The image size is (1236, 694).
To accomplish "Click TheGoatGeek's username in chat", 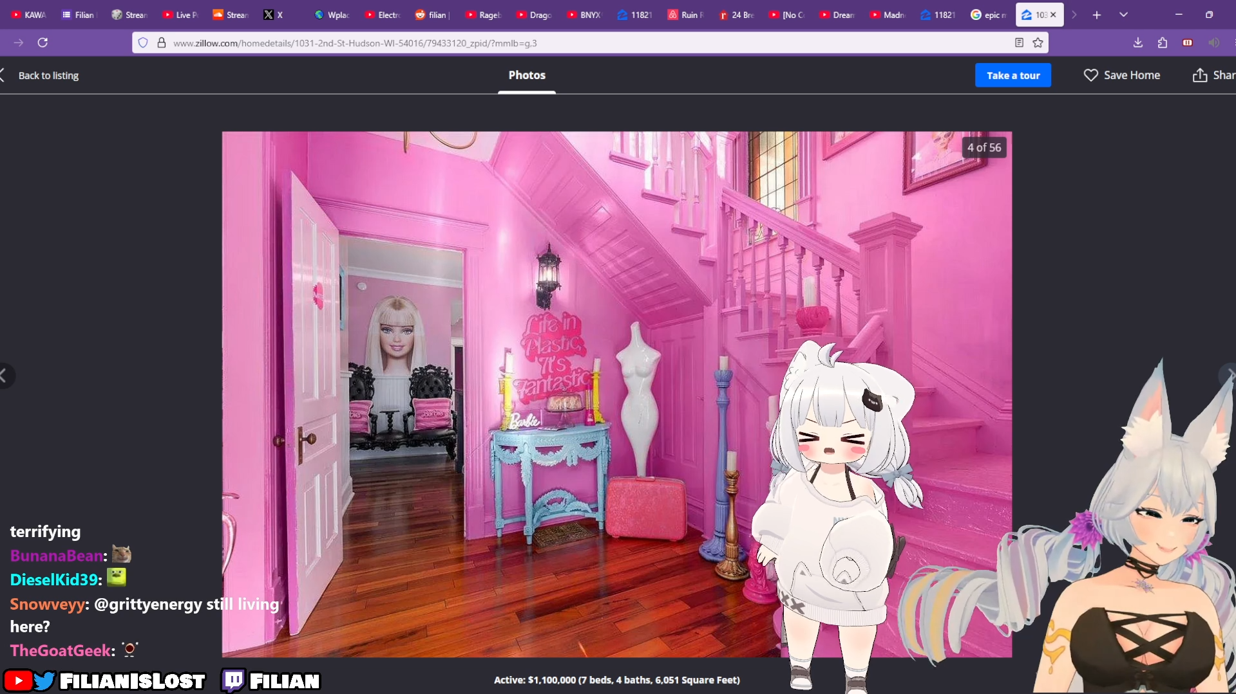I will tap(61, 650).
